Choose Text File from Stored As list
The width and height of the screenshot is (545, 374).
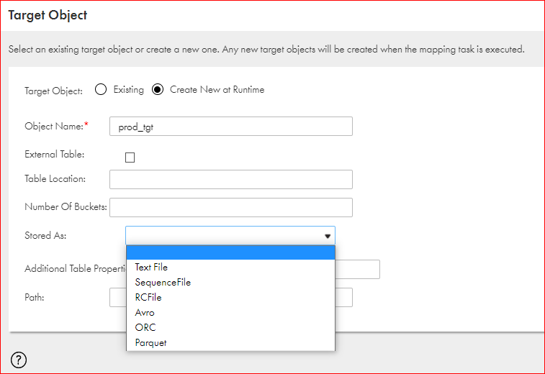(x=231, y=267)
